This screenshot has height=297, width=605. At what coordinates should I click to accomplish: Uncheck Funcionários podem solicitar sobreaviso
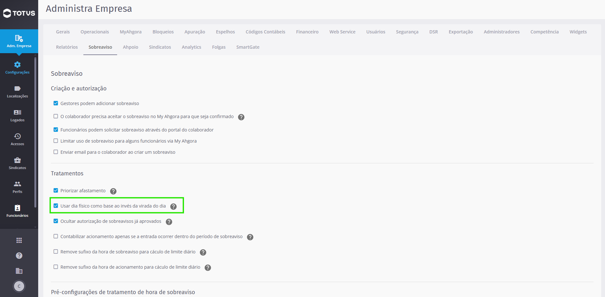pos(56,130)
